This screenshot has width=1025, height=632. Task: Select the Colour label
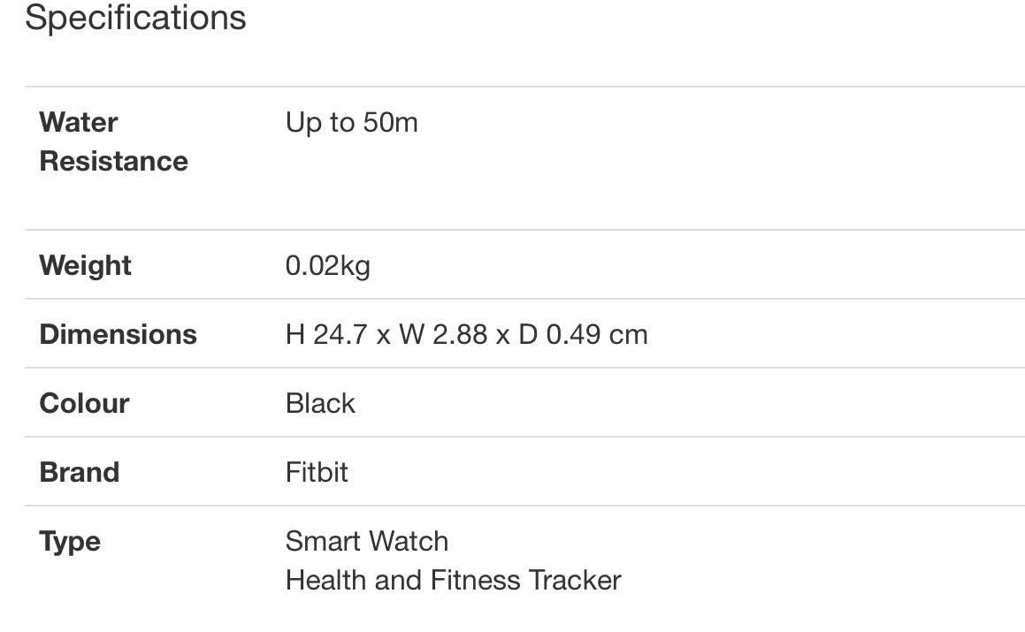84,403
